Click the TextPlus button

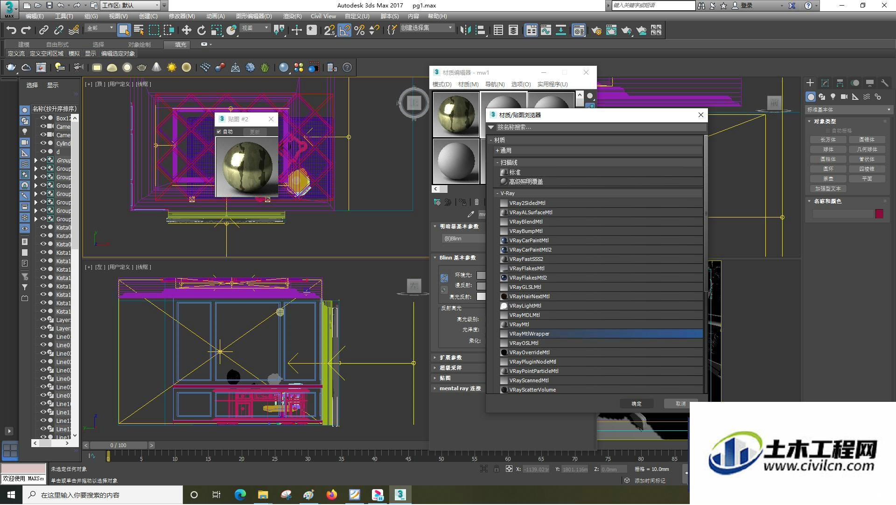click(x=828, y=189)
